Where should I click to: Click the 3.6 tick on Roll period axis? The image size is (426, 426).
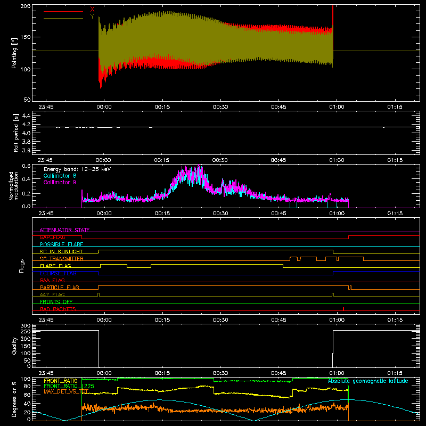click(x=26, y=150)
